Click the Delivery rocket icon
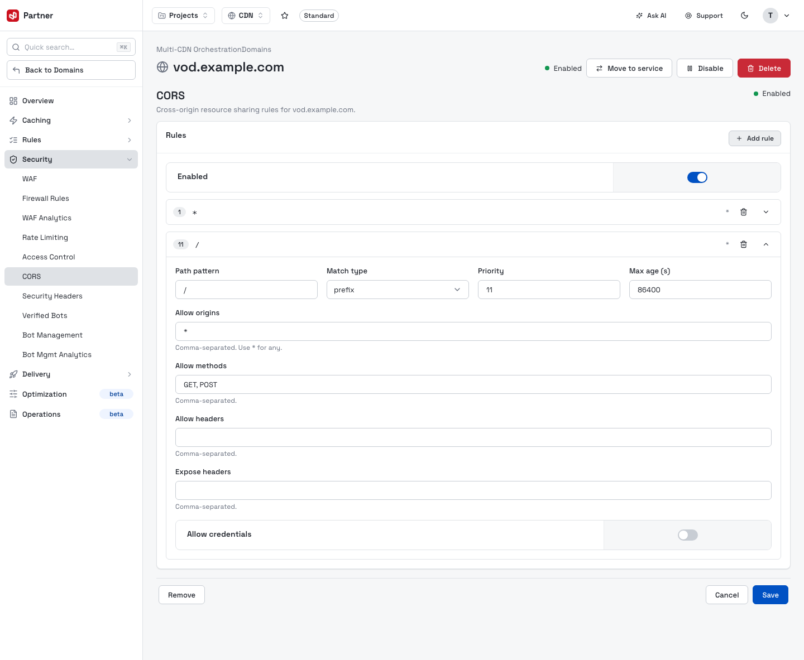This screenshot has height=660, width=804. pyautogui.click(x=13, y=374)
